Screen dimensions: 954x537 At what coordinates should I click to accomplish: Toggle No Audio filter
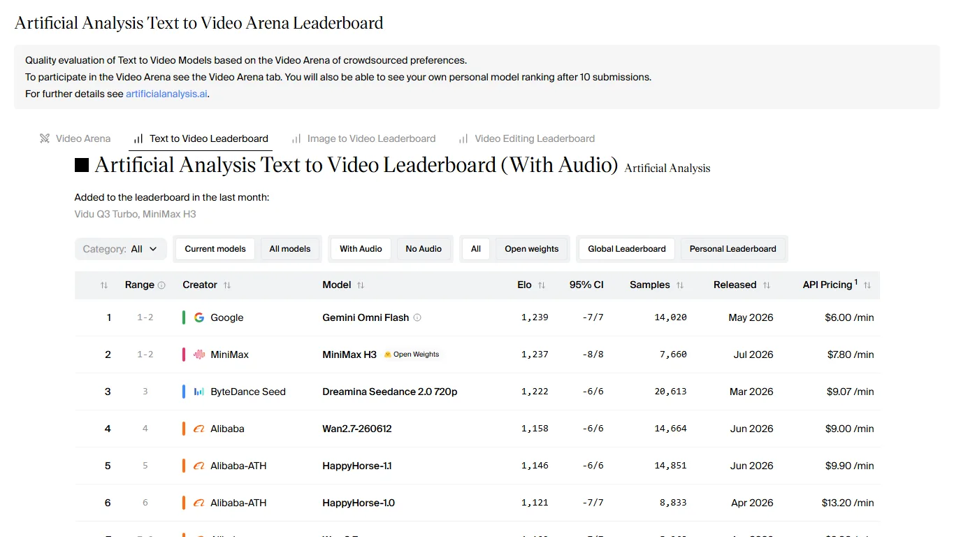pos(424,249)
